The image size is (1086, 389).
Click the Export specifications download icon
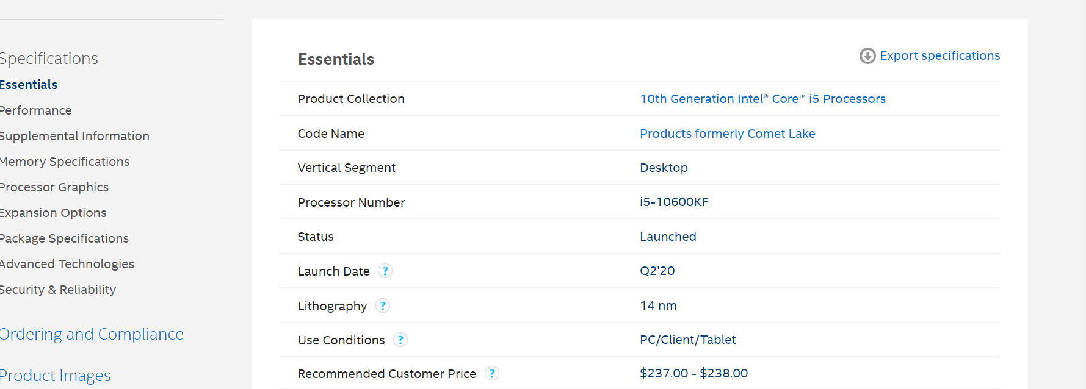(867, 56)
